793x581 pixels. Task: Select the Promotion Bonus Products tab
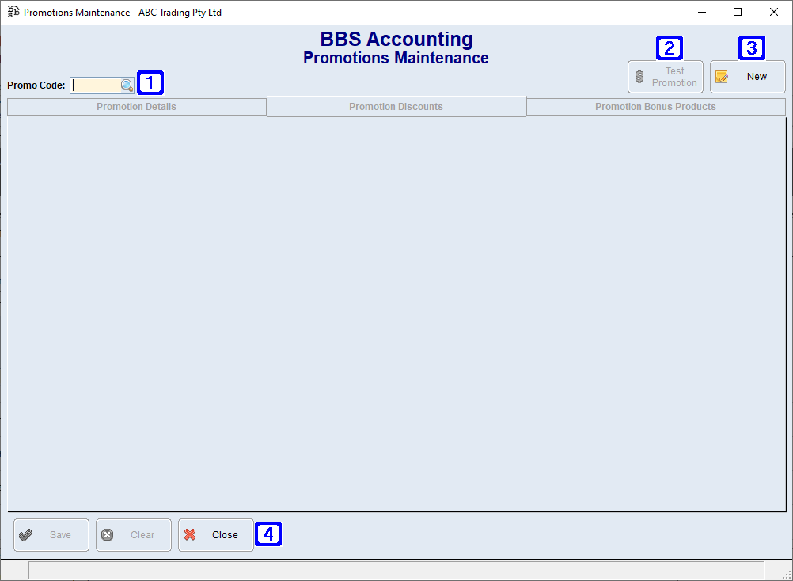coord(655,107)
